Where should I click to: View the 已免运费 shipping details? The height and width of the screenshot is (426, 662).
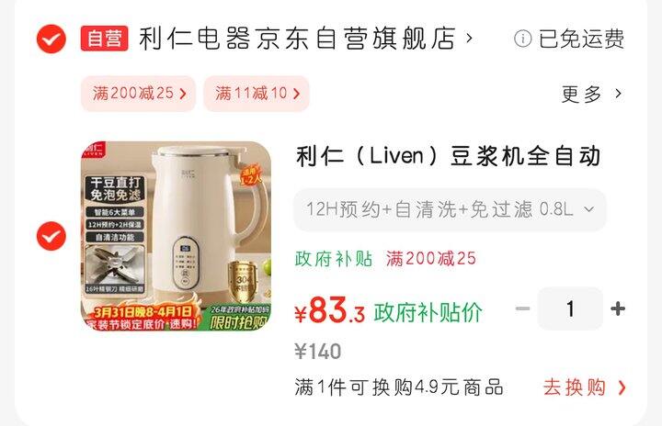pos(581,39)
